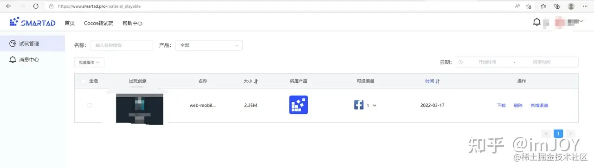Click the 操作 column header
The height and width of the screenshot is (168, 594).
[522, 81]
